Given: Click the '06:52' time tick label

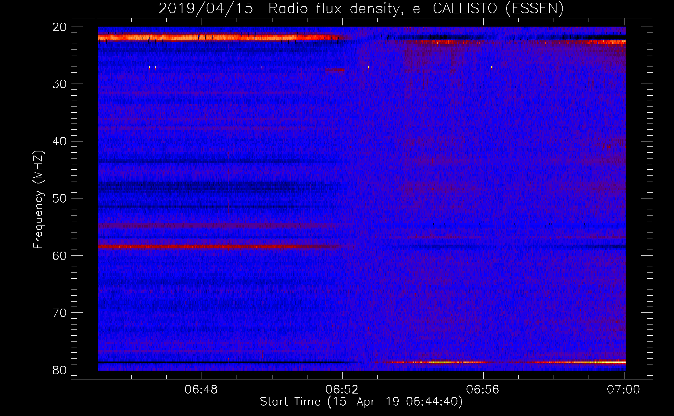Looking at the screenshot, I should (x=342, y=390).
